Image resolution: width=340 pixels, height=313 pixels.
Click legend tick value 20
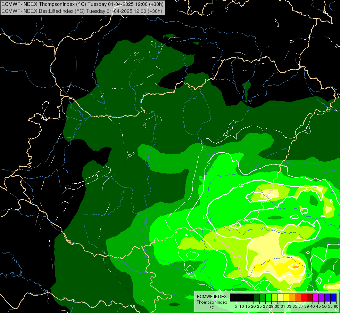point(254,306)
